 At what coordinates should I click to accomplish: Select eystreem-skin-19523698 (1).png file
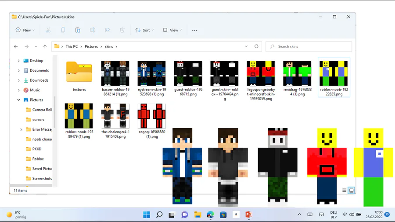(x=152, y=78)
